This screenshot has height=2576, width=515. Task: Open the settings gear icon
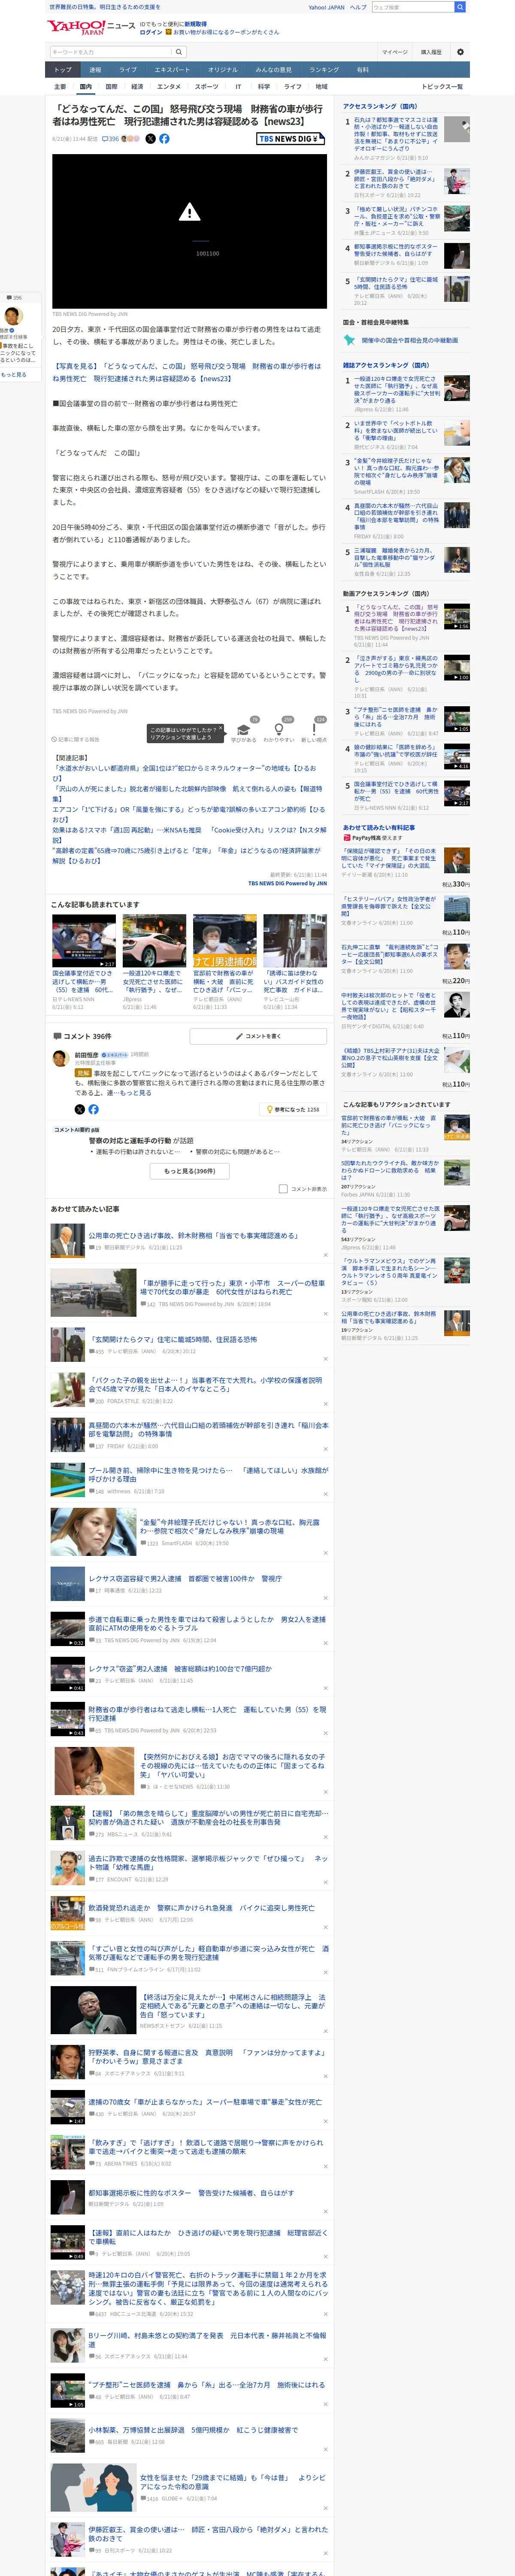click(x=460, y=52)
